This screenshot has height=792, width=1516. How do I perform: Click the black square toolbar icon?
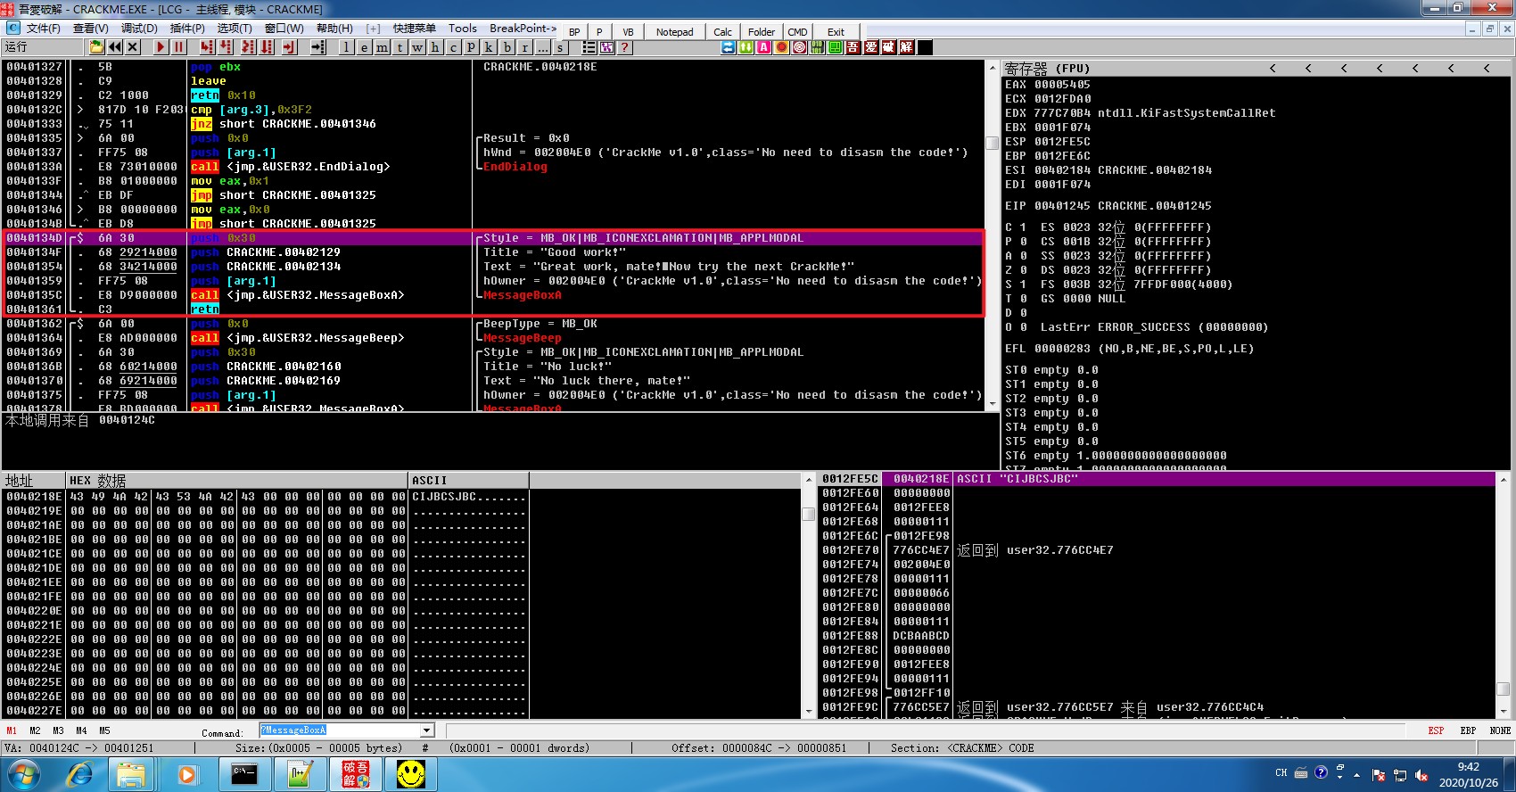pyautogui.click(x=925, y=47)
